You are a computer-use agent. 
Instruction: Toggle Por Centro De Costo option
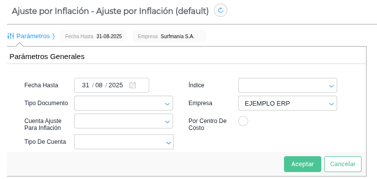pos(243,121)
